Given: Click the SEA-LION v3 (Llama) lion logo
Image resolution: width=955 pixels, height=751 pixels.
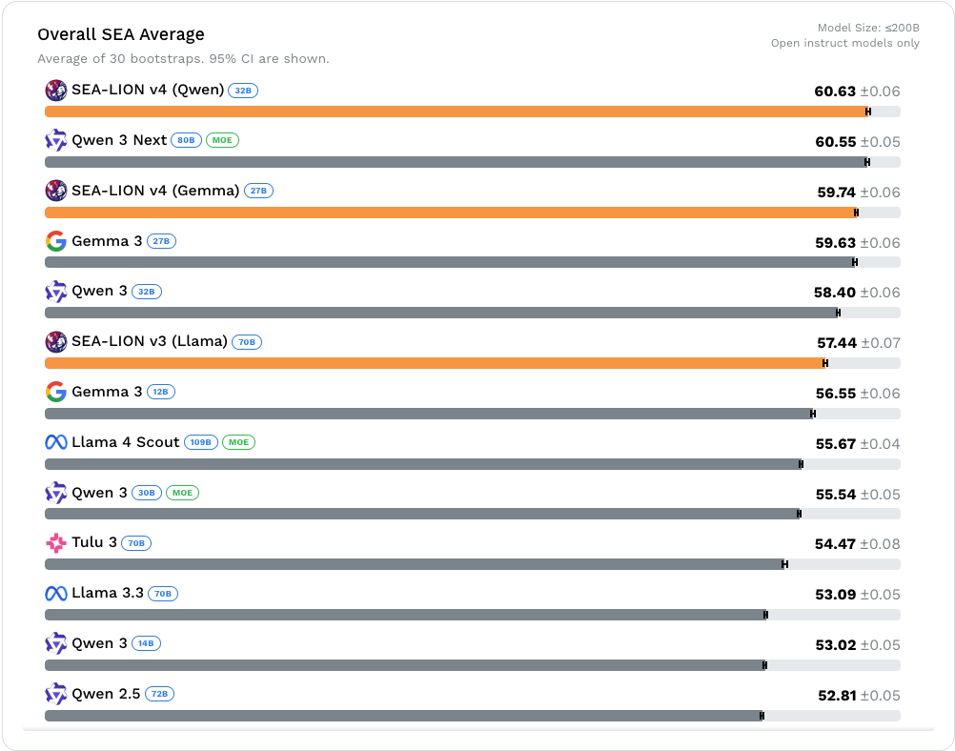Looking at the screenshot, I should (x=56, y=341).
